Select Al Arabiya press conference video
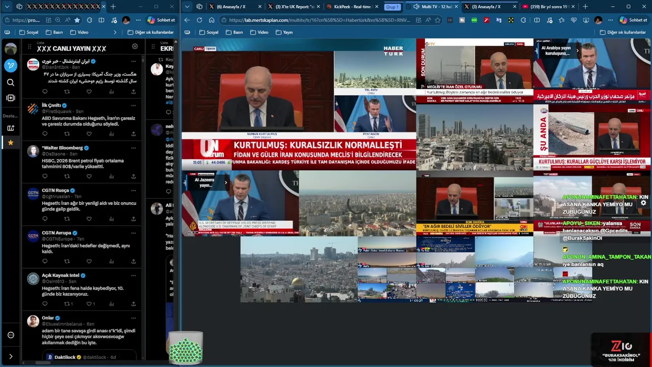652x367 pixels. click(x=592, y=71)
